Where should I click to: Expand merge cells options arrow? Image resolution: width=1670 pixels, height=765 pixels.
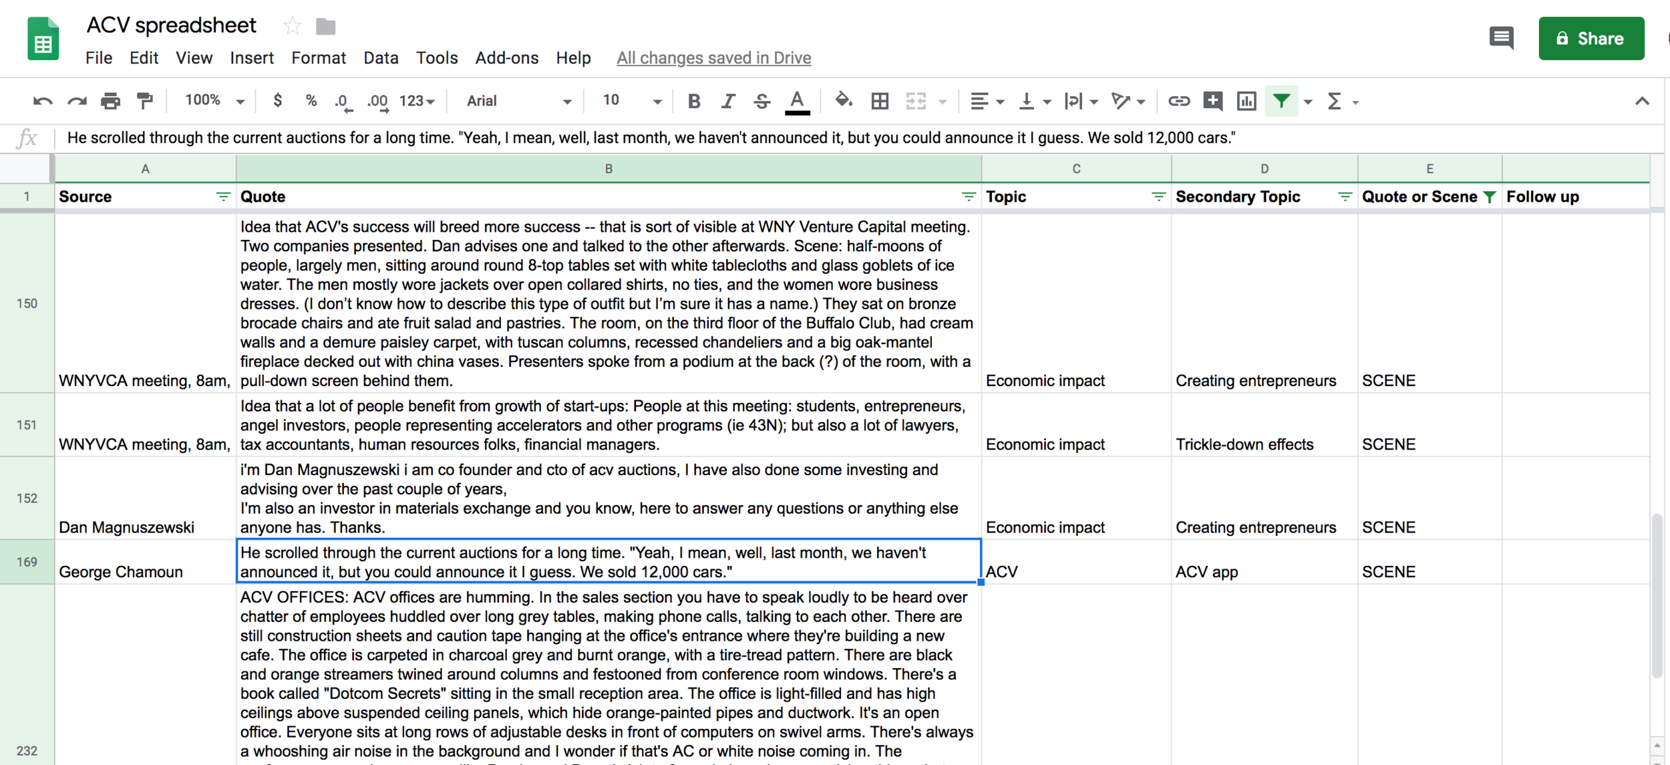click(x=943, y=102)
